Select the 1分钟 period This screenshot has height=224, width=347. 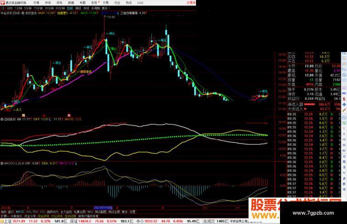(18, 8)
